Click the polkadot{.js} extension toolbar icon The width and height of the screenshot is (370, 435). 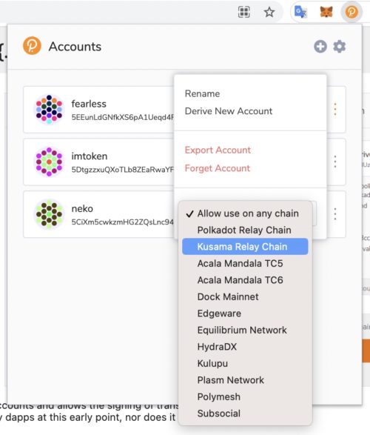(351, 12)
